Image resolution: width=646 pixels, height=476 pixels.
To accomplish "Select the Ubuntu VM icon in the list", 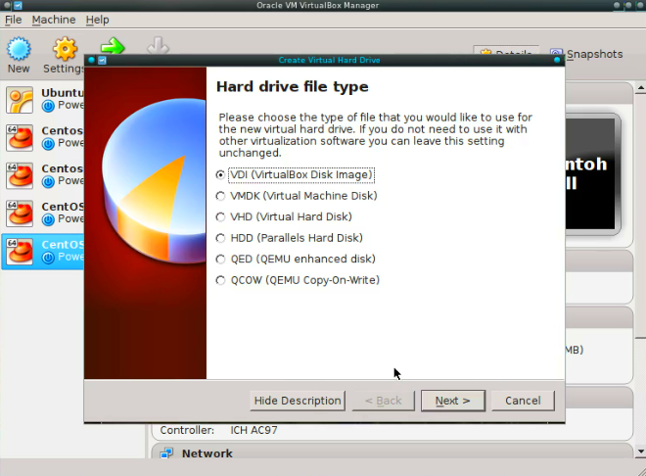I will coord(20,100).
